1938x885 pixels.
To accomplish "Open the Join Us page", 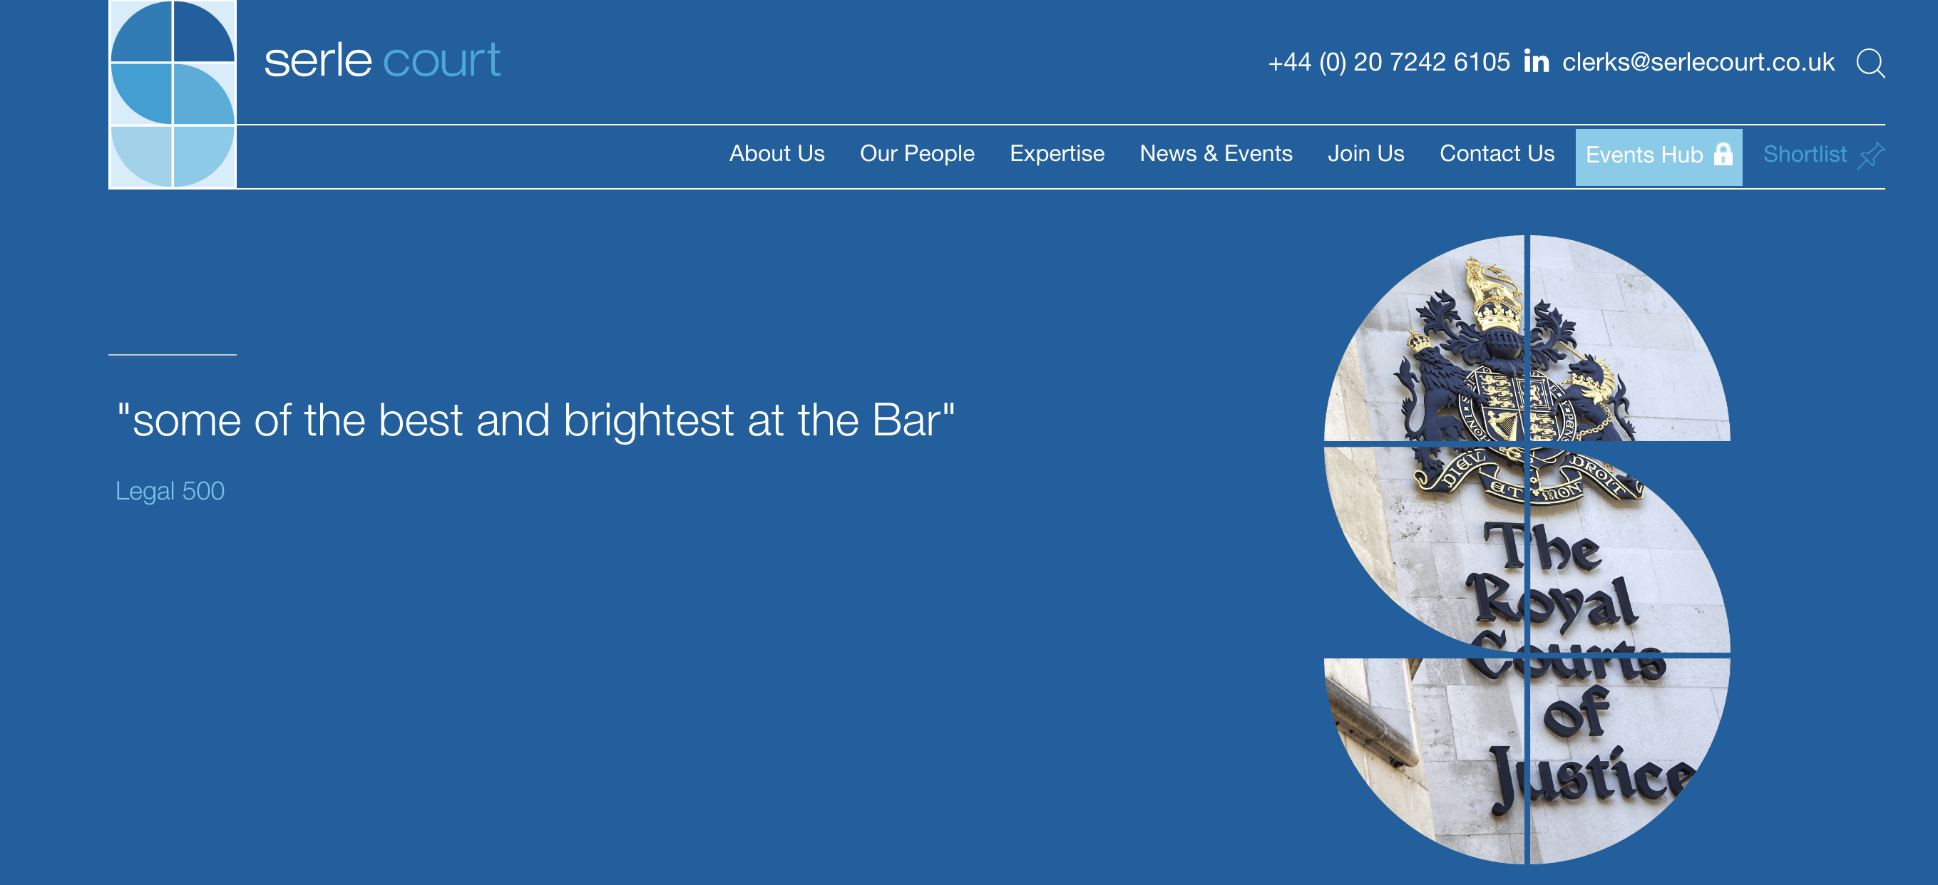I will 1365,153.
